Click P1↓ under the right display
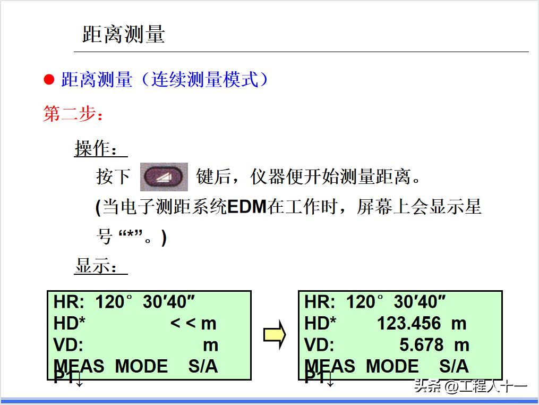The height and width of the screenshot is (405, 539). coord(319,378)
